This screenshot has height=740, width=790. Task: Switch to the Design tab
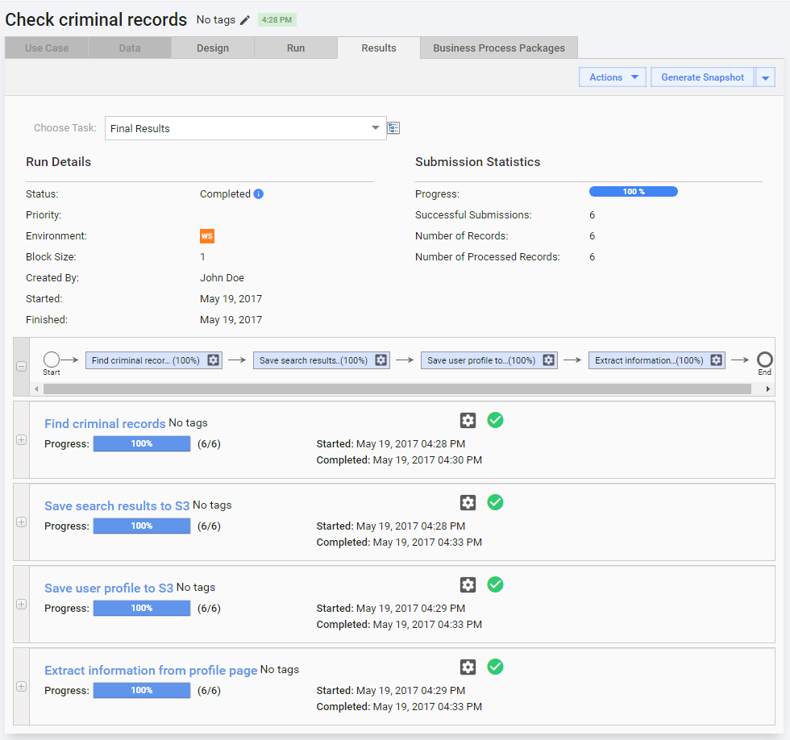pos(213,48)
